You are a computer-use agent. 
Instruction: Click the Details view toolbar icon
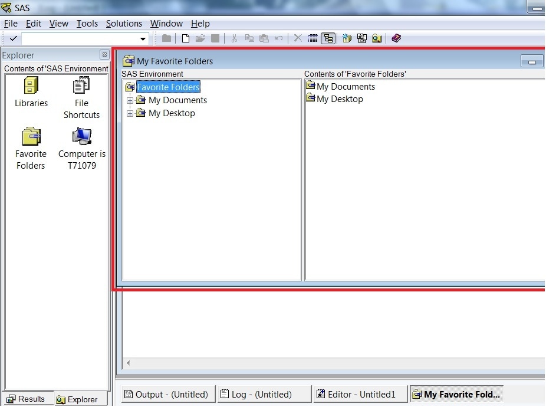click(313, 38)
